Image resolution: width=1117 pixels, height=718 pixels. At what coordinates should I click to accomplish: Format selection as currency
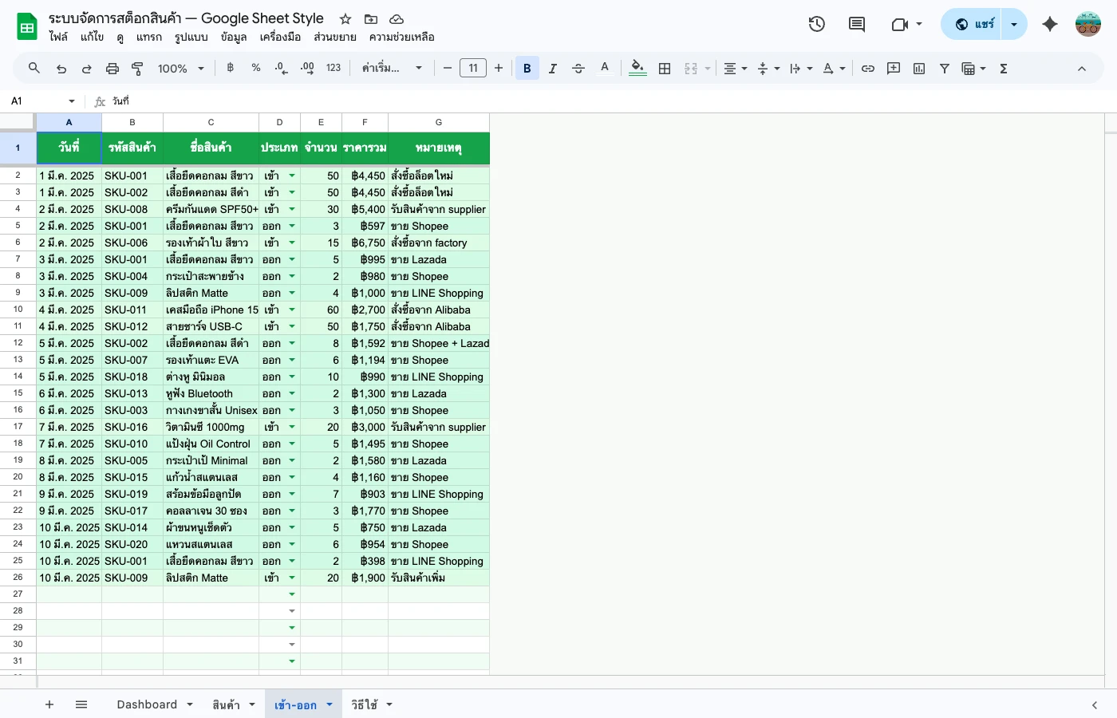(x=230, y=68)
